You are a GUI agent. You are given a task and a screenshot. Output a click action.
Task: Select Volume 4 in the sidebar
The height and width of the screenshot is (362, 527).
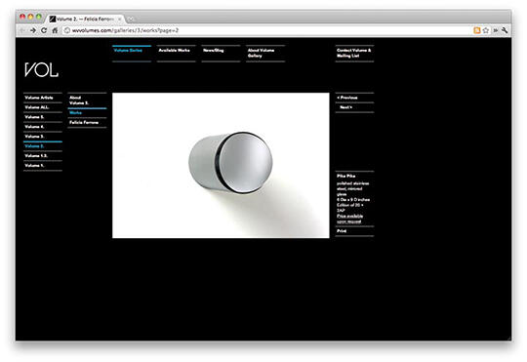(34, 127)
